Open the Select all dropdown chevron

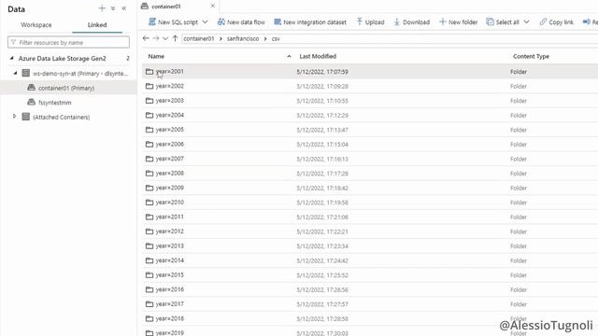pyautogui.click(x=526, y=22)
